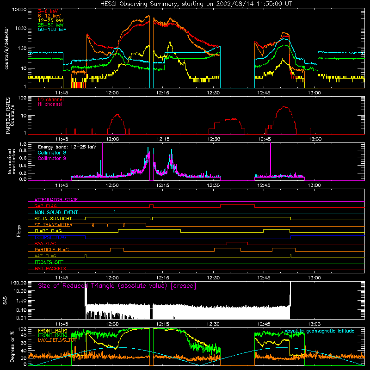This screenshot has height=370, width=370.
Task: Click the SC_IN_SUNLIGHT flag label
Action: click(53, 218)
